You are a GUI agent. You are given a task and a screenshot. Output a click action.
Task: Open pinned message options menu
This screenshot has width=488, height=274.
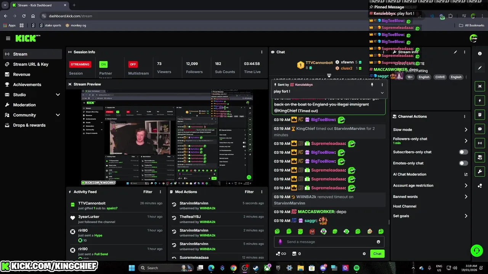382,85
